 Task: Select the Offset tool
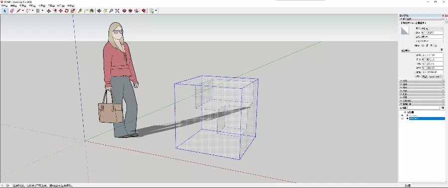[55, 11]
